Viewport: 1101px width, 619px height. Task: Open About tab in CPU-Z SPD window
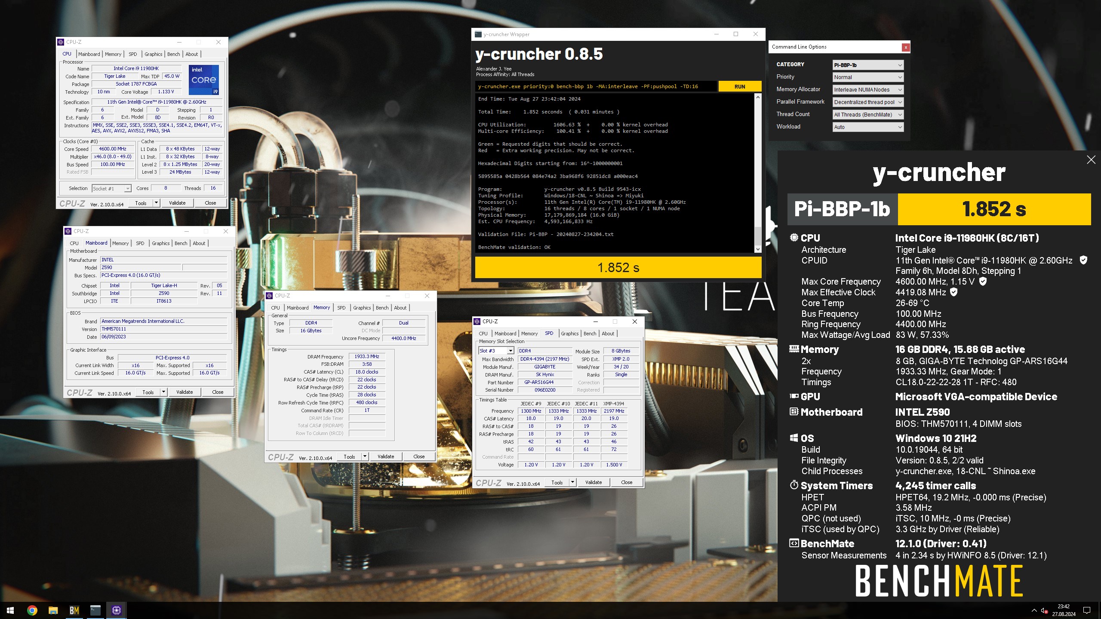point(608,334)
